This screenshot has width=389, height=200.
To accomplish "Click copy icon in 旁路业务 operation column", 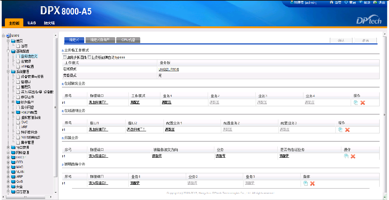I will [x=346, y=156].
